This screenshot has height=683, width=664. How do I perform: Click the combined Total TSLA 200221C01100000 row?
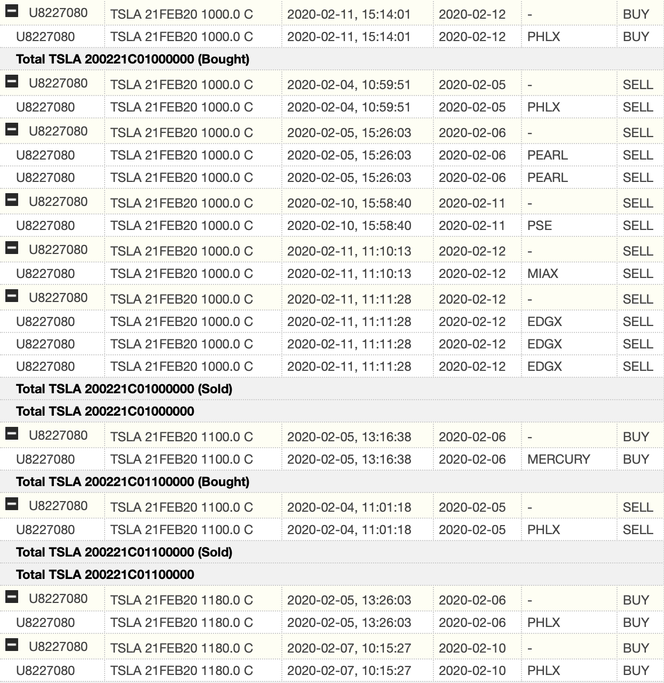[x=105, y=575]
